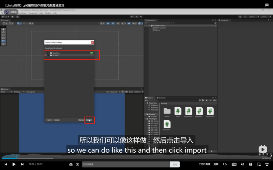The image size is (273, 170).
Task: Mute the video volume
Action: (x=242, y=164)
